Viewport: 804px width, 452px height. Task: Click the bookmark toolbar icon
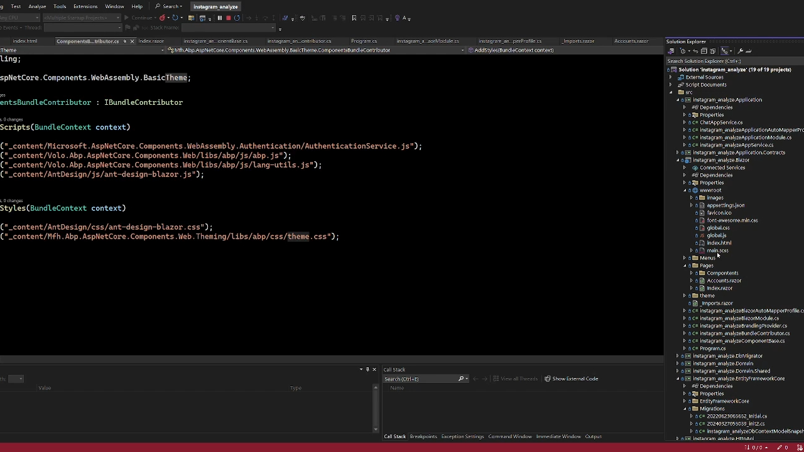[x=354, y=18]
